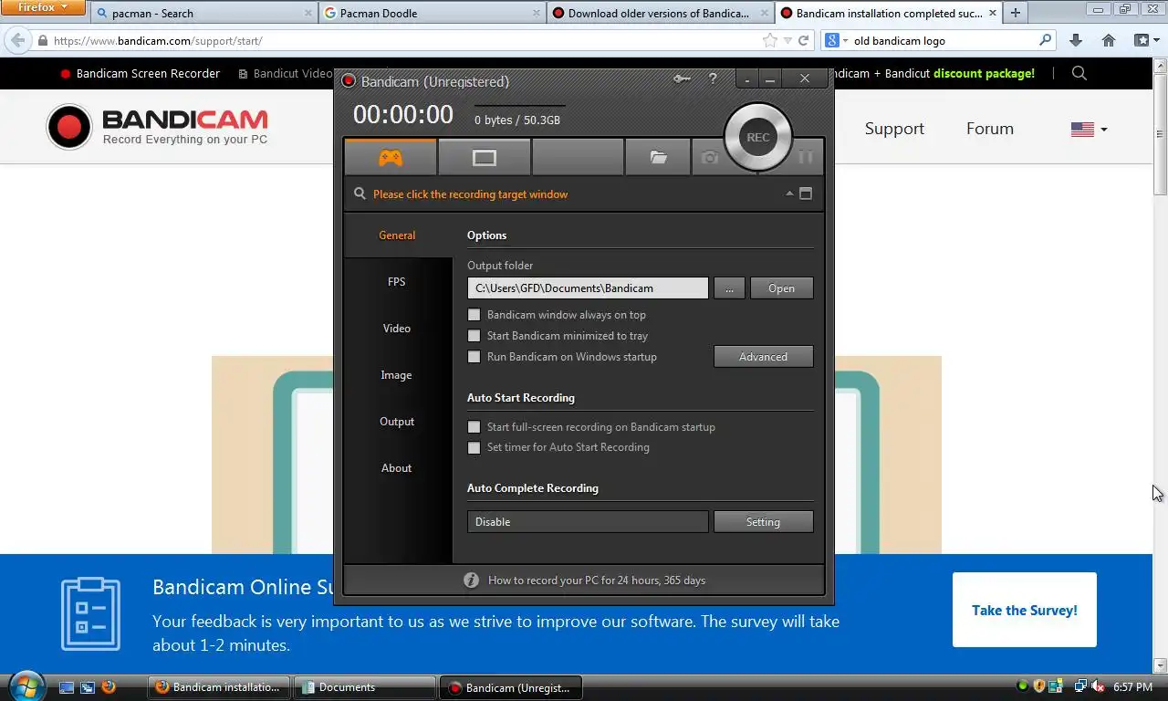Take a screenshot with the camera icon
1168x701 pixels.
pos(709,158)
